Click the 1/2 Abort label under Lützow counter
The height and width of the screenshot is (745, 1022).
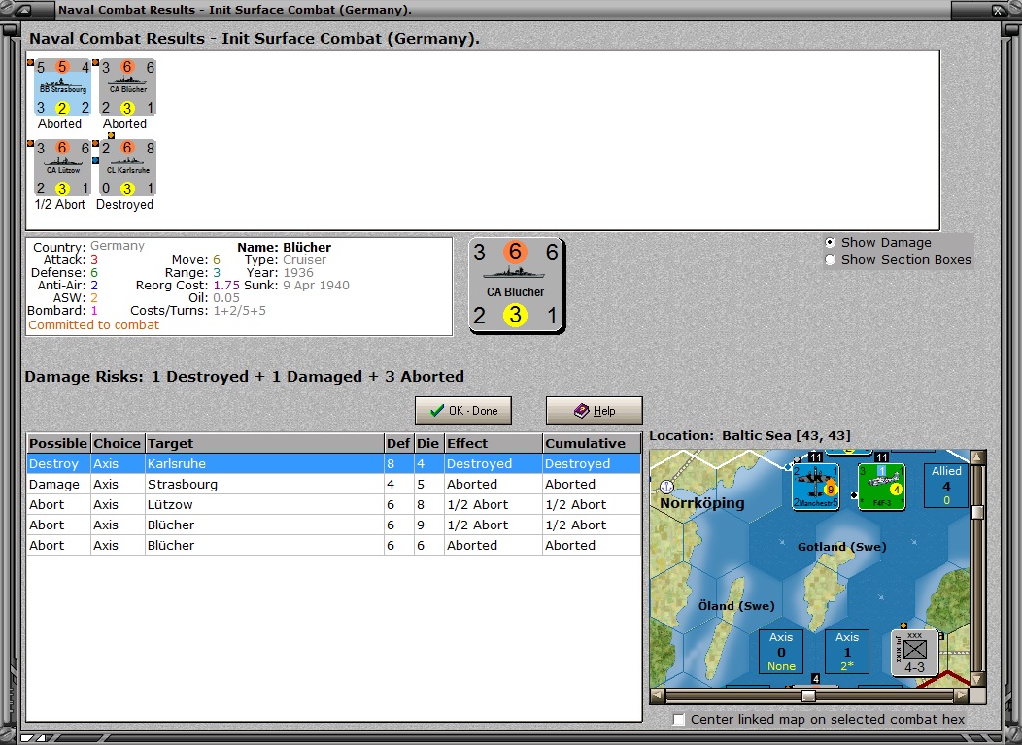[x=60, y=205]
